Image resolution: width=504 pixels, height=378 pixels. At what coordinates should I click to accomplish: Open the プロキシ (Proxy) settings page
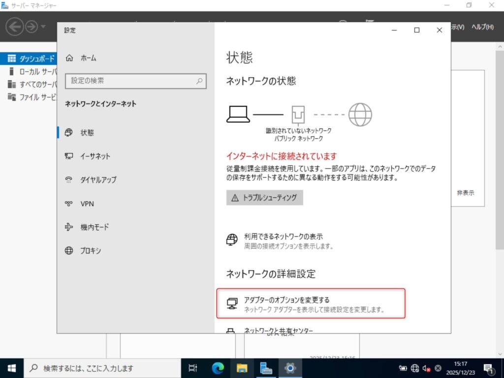tap(90, 251)
